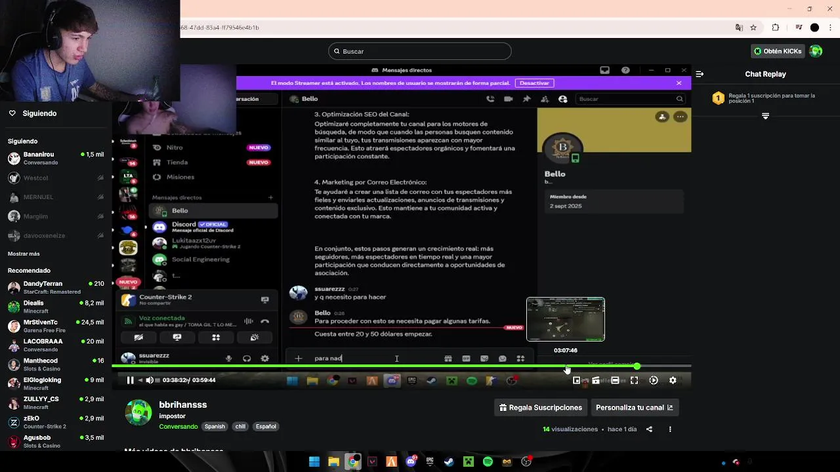Open Bananirou channel in the sidebar
The width and height of the screenshot is (840, 472).
pos(56,158)
